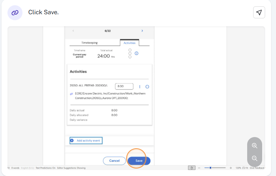Click the Click Save. instruction text
Image resolution: width=276 pixels, height=176 pixels.
pos(43,12)
